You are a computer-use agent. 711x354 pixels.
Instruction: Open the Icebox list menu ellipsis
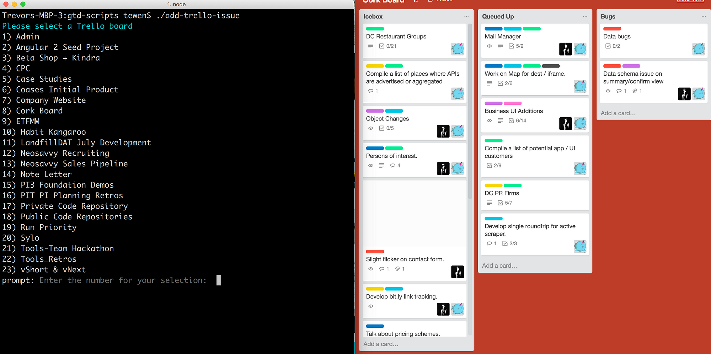tap(466, 16)
